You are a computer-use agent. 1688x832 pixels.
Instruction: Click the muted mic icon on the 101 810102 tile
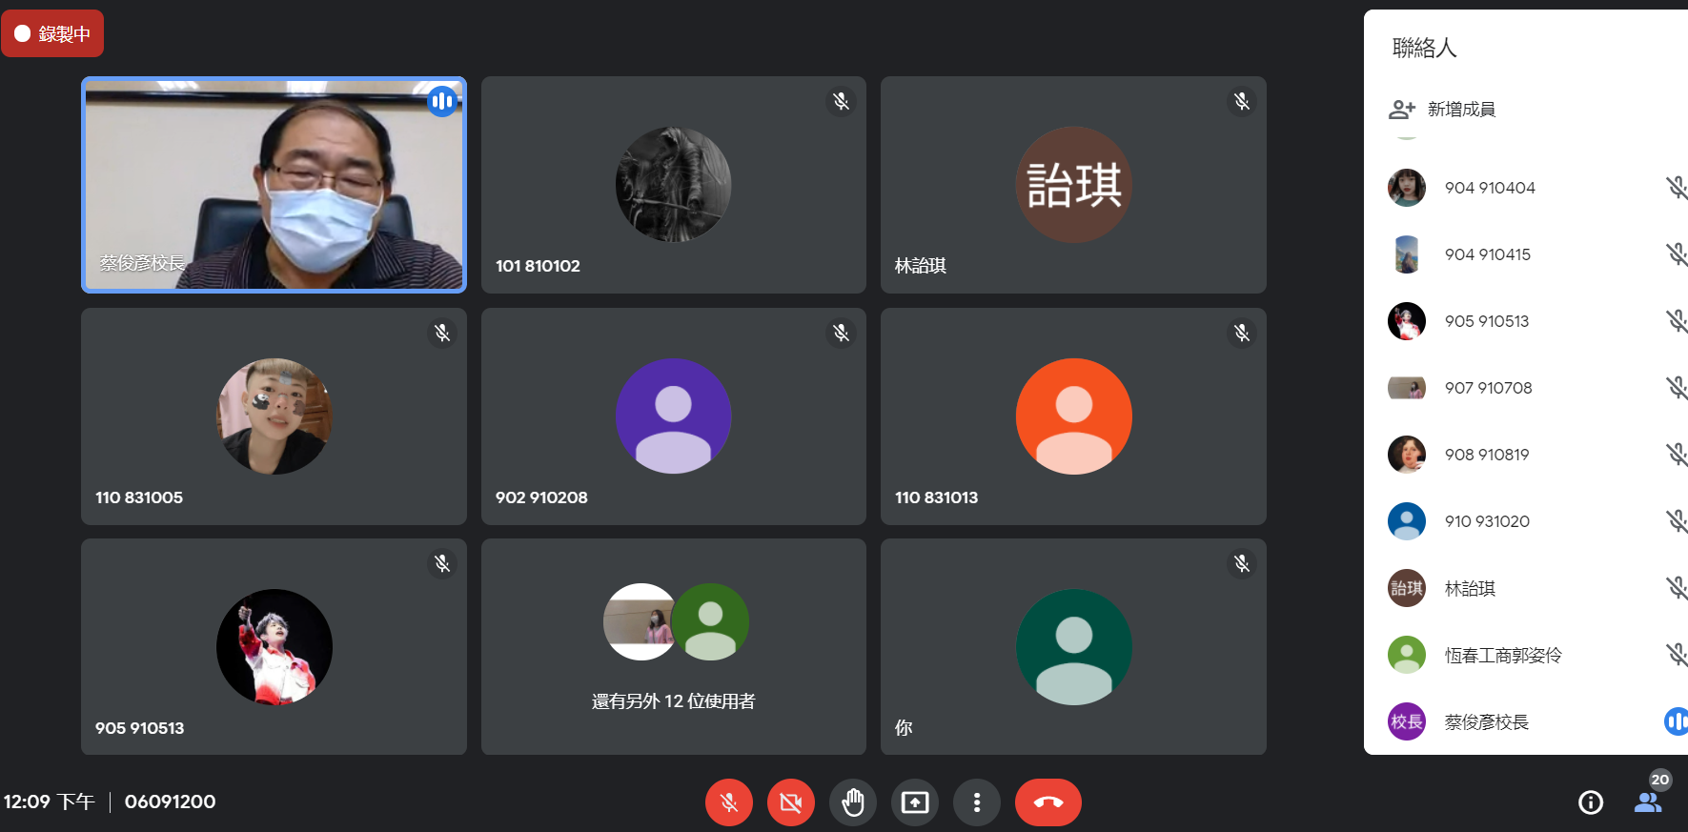click(841, 101)
